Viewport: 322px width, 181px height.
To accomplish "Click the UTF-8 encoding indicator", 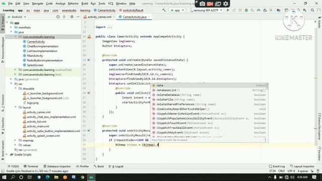I will pyautogui.click(x=291, y=171).
